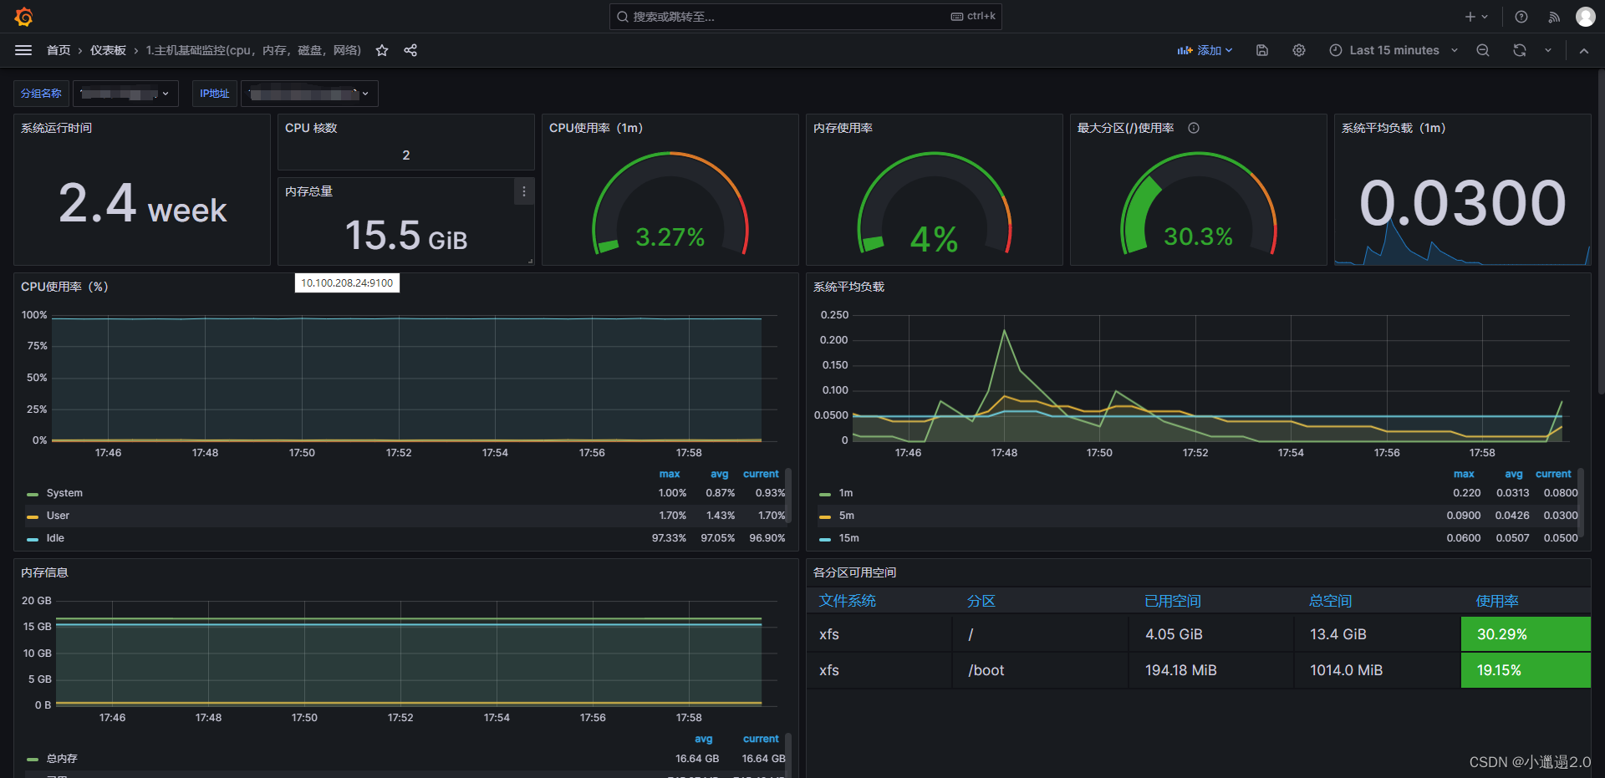Image resolution: width=1605 pixels, height=778 pixels.
Task: Open the news RSS feed icon
Action: coord(1554,17)
